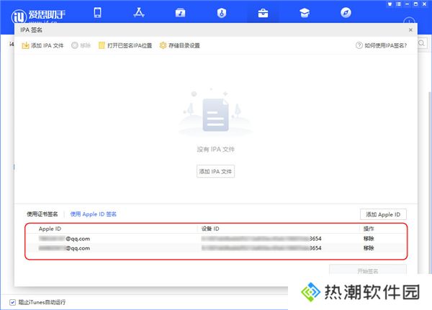This screenshot has height=310, width=432.
Task: Open the compass browser icon
Action: pyautogui.click(x=346, y=13)
